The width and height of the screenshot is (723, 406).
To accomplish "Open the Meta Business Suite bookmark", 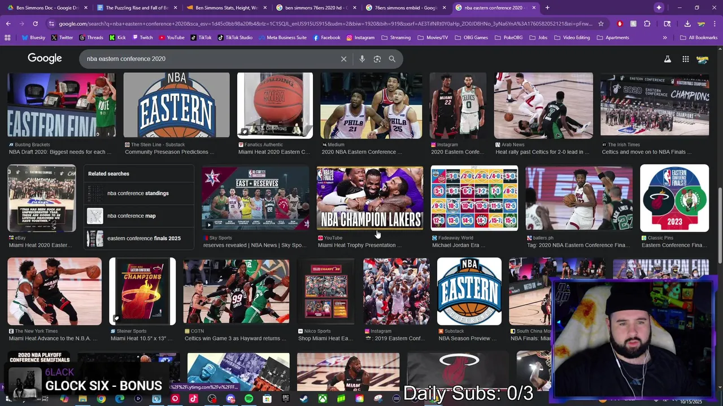I will point(282,37).
